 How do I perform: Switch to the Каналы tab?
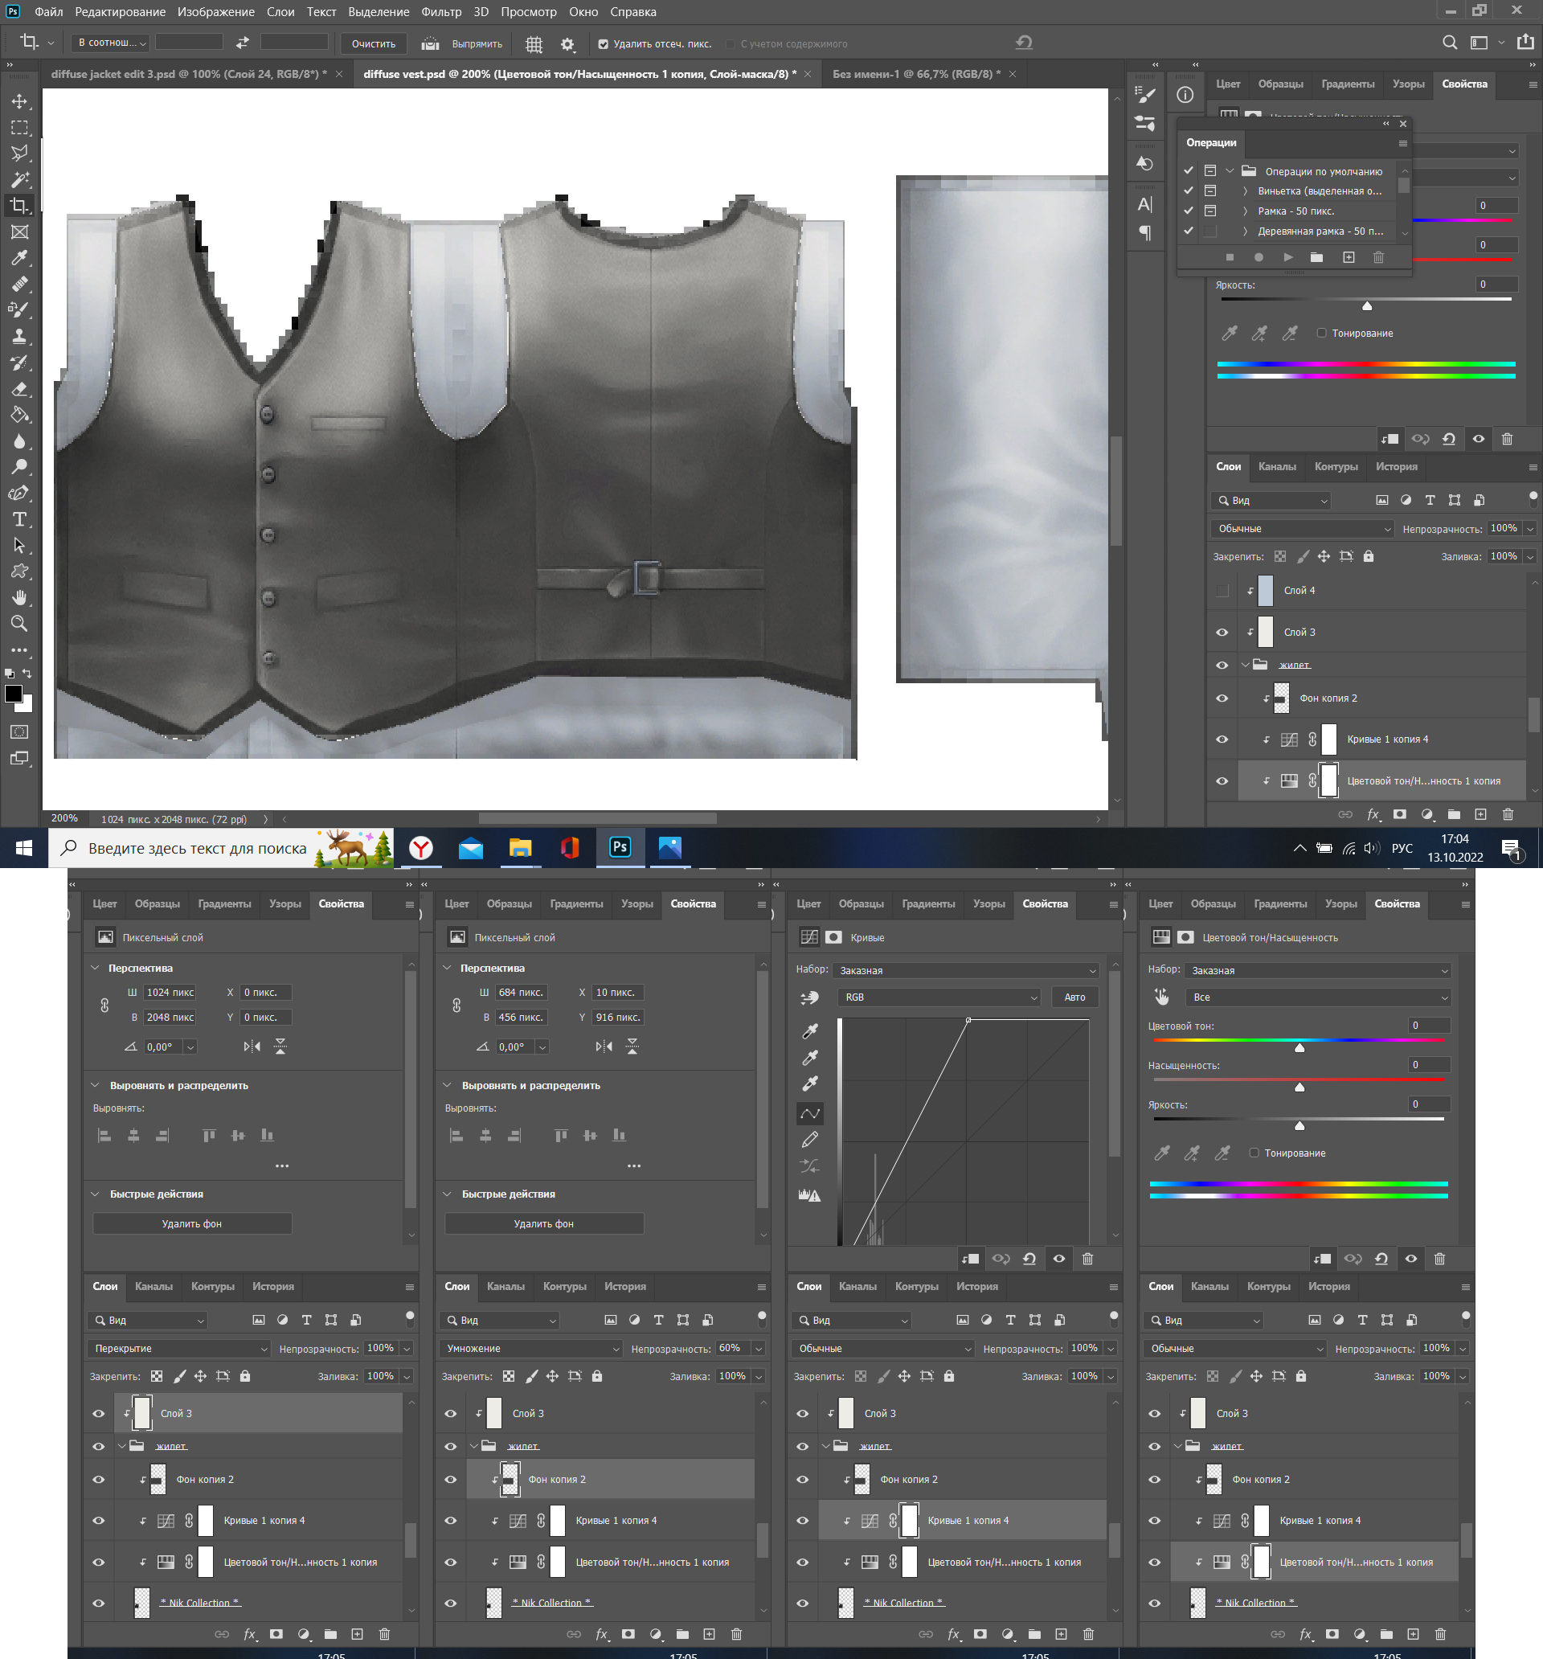click(x=1276, y=466)
